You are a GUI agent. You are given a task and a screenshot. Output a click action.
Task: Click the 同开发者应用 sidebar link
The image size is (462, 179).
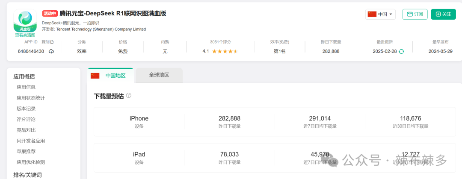tap(30, 141)
